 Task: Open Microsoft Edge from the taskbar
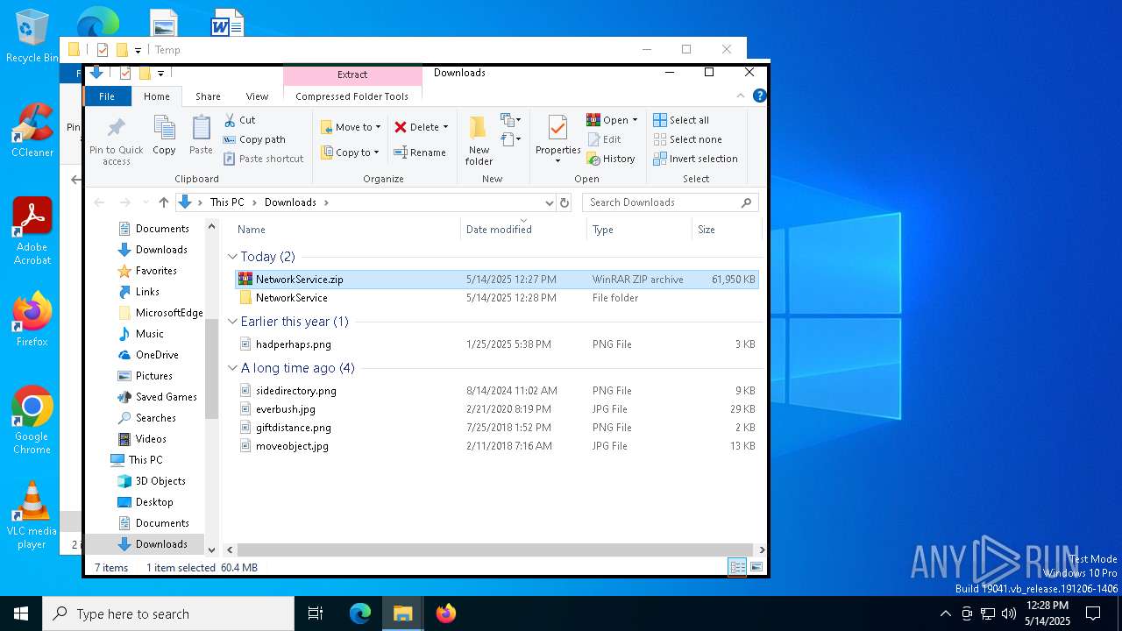point(360,613)
